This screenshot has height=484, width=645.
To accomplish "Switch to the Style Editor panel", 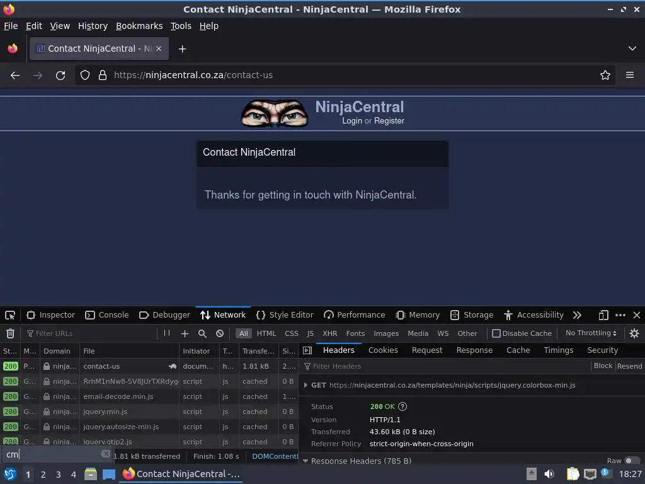I will pyautogui.click(x=285, y=315).
